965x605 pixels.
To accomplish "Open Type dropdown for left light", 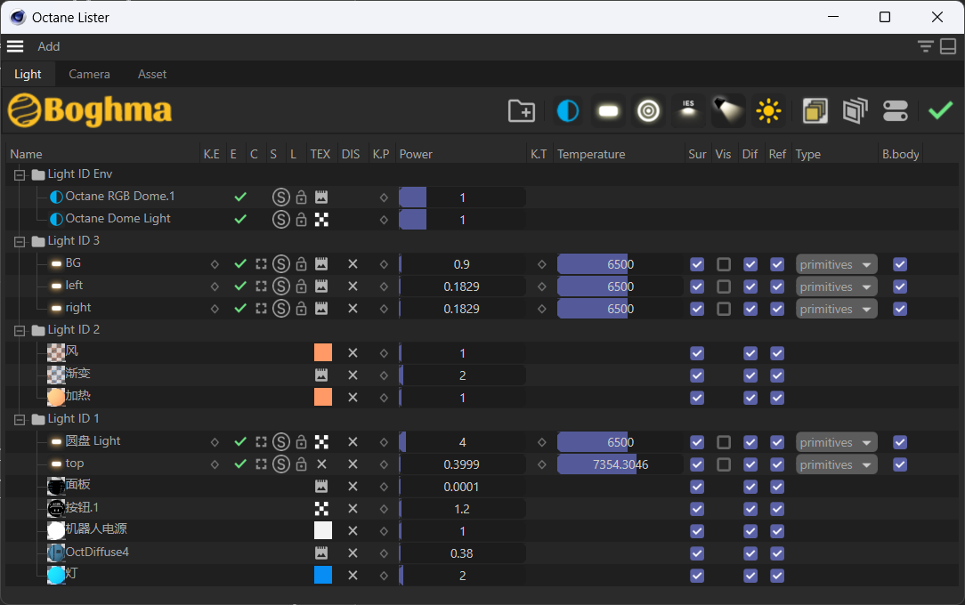I will (x=836, y=286).
